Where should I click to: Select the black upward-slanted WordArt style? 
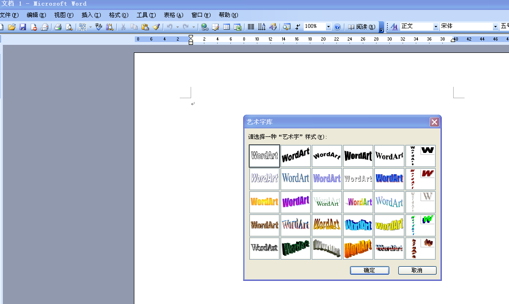point(296,156)
